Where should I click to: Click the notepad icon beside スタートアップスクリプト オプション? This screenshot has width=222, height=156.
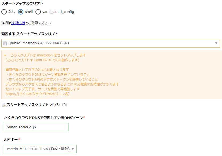[3, 105]
